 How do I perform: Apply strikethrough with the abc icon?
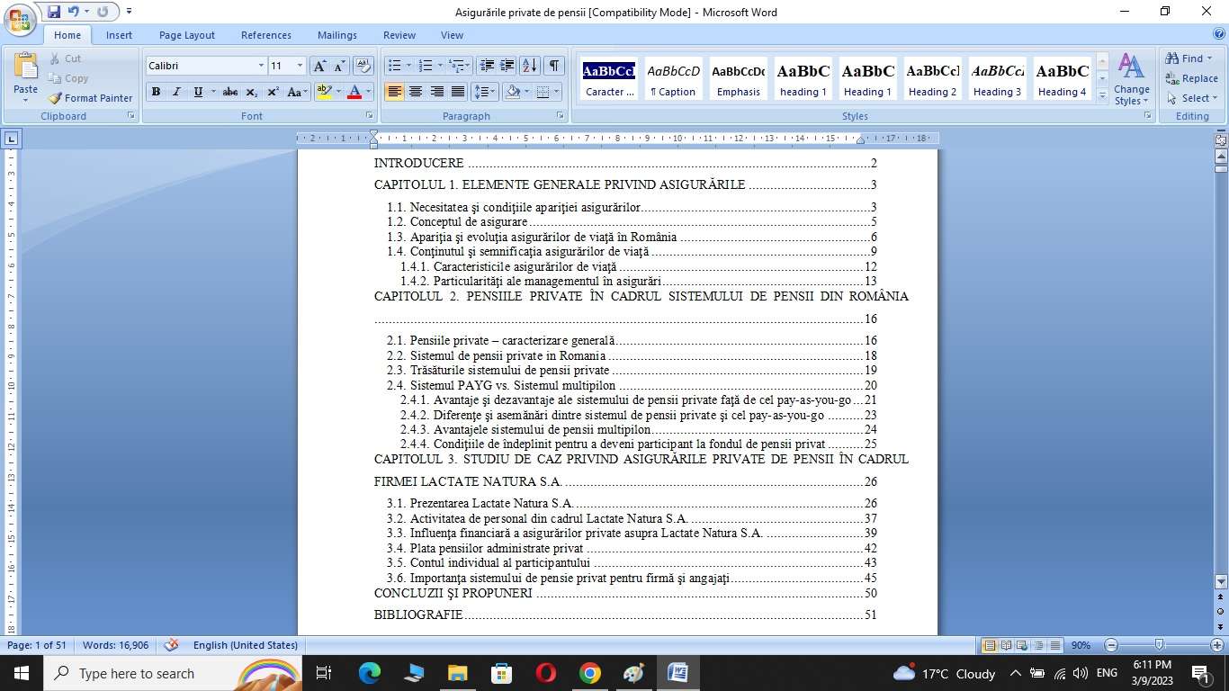pyautogui.click(x=230, y=92)
